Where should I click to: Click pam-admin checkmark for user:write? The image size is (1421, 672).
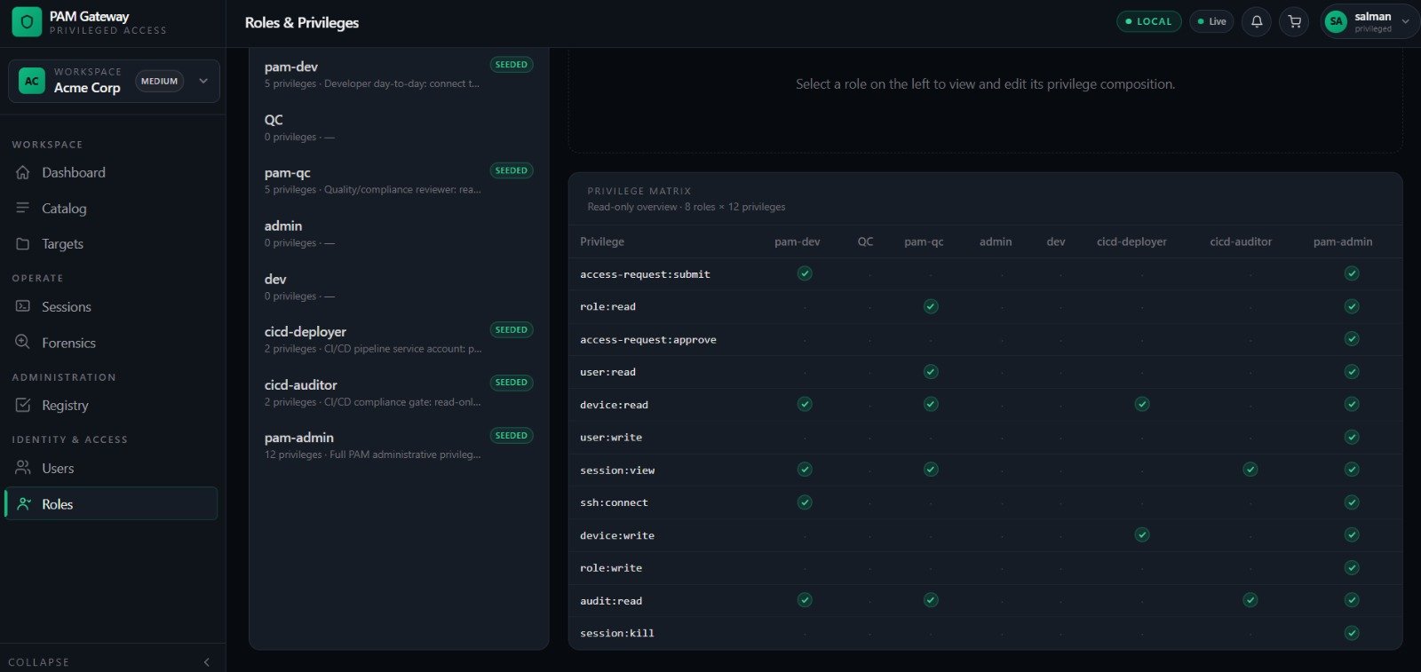tap(1352, 437)
